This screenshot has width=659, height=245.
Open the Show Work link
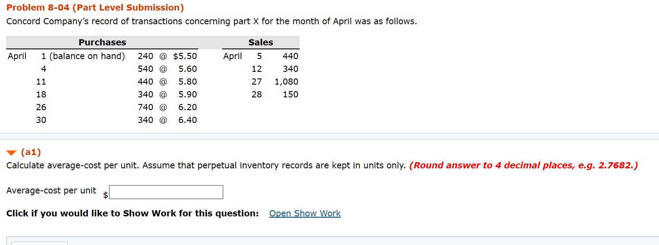pyautogui.click(x=305, y=213)
